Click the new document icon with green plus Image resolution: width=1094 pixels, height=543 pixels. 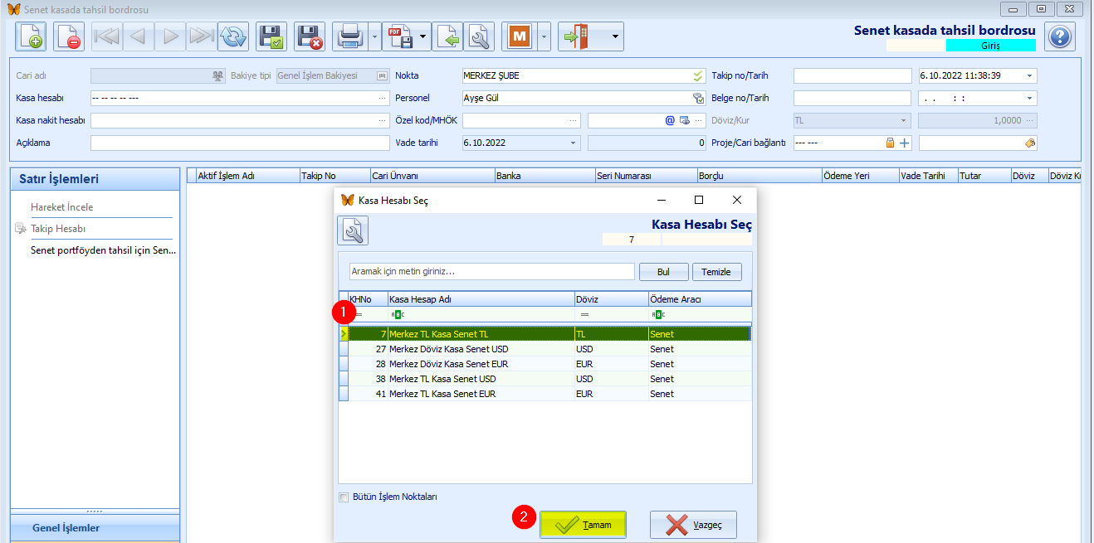(x=32, y=36)
